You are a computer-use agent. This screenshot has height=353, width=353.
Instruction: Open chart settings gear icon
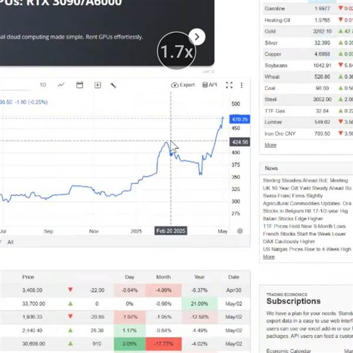click(240, 231)
